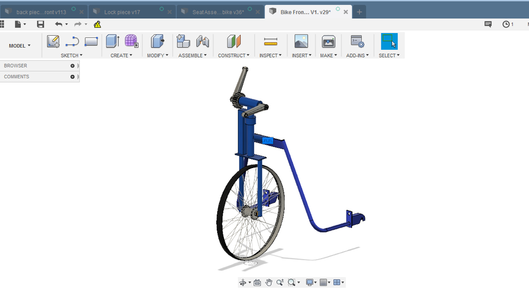Add a new design tab
This screenshot has width=529, height=289.
(x=360, y=12)
